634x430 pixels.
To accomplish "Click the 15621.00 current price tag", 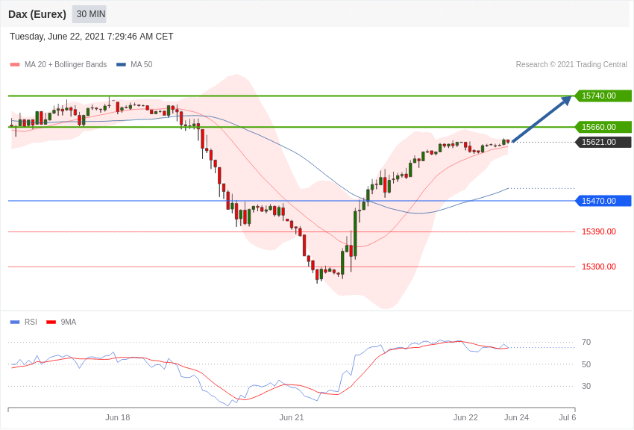I will 603,142.
